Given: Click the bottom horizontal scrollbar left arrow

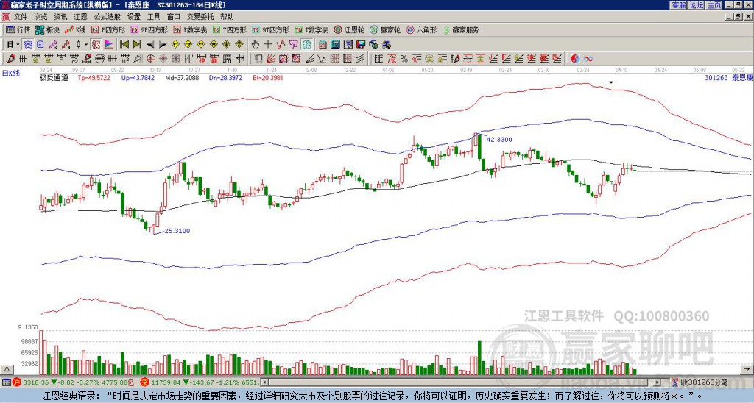Looking at the screenshot, I should coord(264,382).
